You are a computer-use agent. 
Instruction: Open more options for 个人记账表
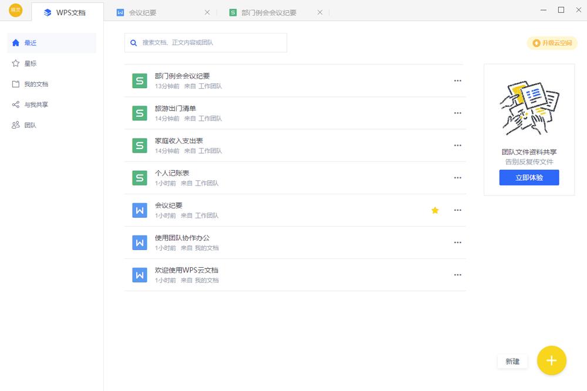(457, 177)
